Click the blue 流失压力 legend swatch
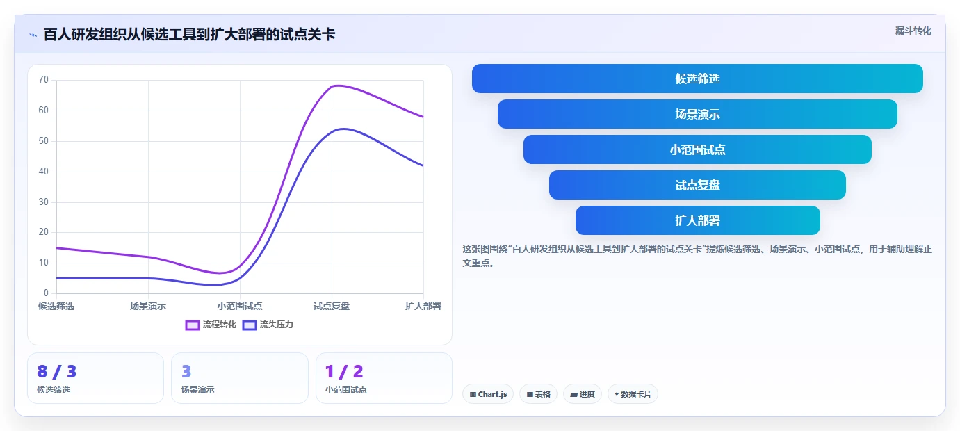960x431 pixels. point(250,325)
